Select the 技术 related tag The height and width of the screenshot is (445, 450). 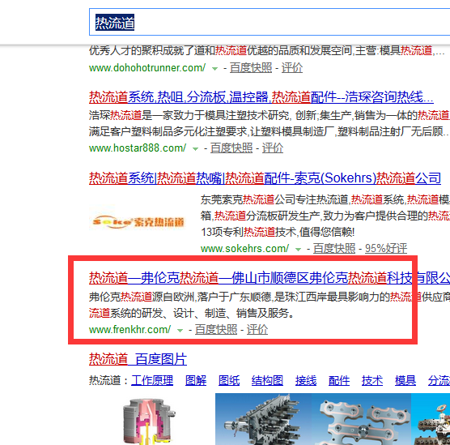pyautogui.click(x=372, y=380)
